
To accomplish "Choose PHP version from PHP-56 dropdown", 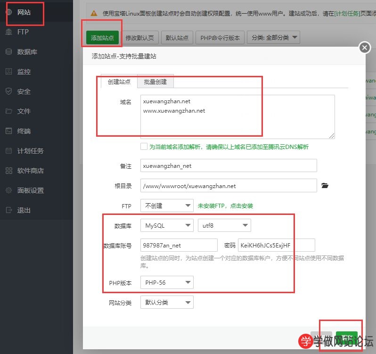I will point(167,283).
